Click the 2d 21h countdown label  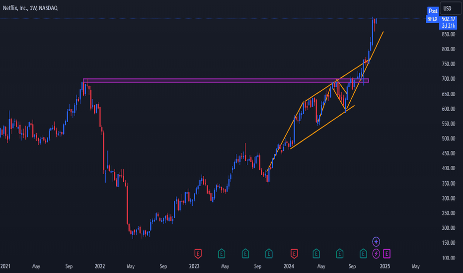click(x=448, y=26)
